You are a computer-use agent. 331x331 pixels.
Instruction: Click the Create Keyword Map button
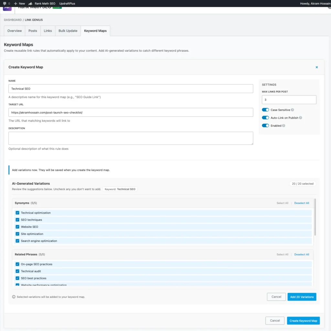tap(303, 321)
